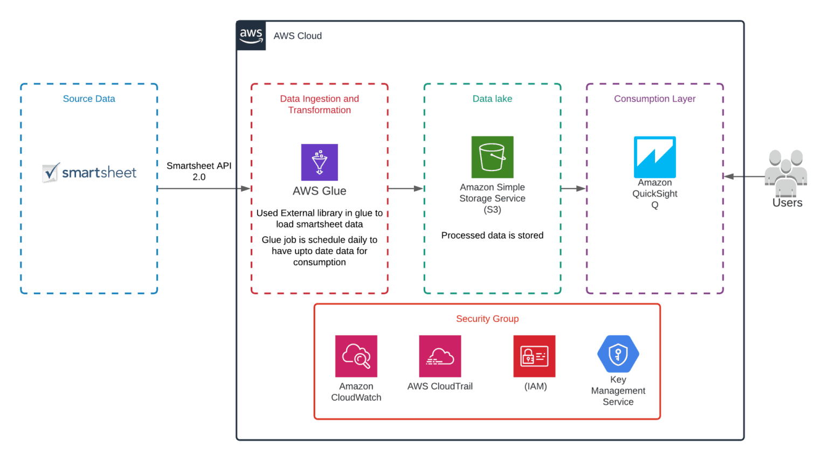Click the Security Group label
The width and height of the screenshot is (828, 461).
pos(487,319)
